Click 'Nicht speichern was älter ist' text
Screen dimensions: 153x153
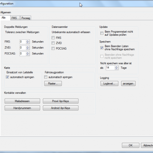point(116,63)
